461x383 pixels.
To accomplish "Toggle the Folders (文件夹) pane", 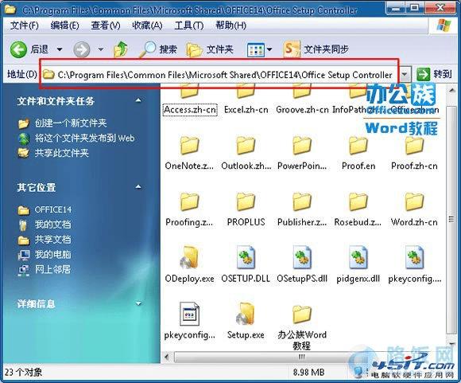I will [210, 49].
